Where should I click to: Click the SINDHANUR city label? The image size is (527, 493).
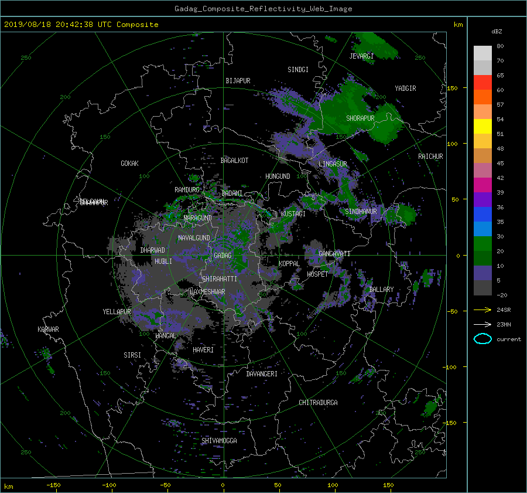(x=361, y=212)
